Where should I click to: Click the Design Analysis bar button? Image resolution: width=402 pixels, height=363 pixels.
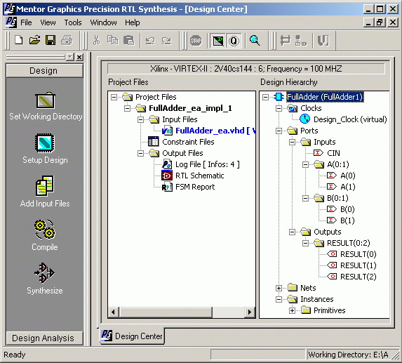(x=44, y=338)
